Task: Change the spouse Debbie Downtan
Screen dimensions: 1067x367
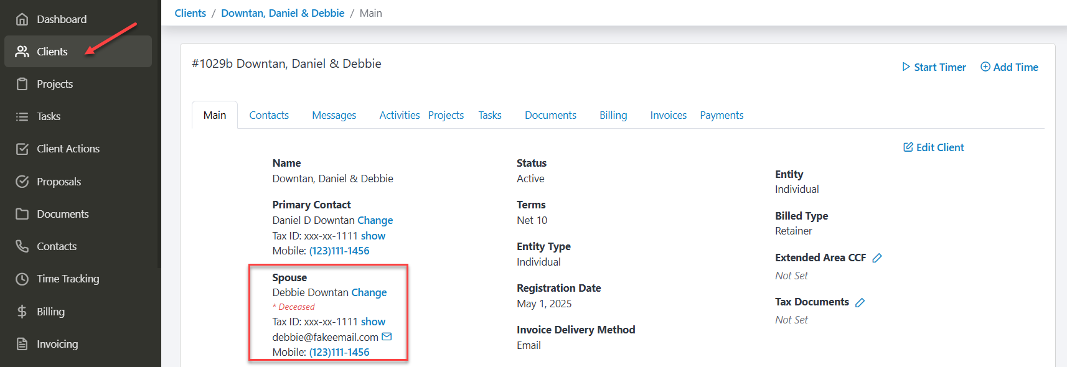Action: 369,292
